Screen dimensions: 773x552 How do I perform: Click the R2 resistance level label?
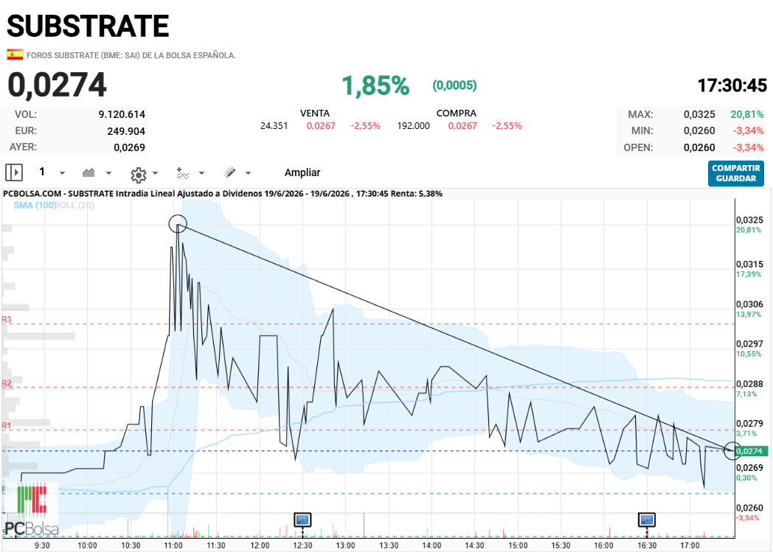click(7, 383)
